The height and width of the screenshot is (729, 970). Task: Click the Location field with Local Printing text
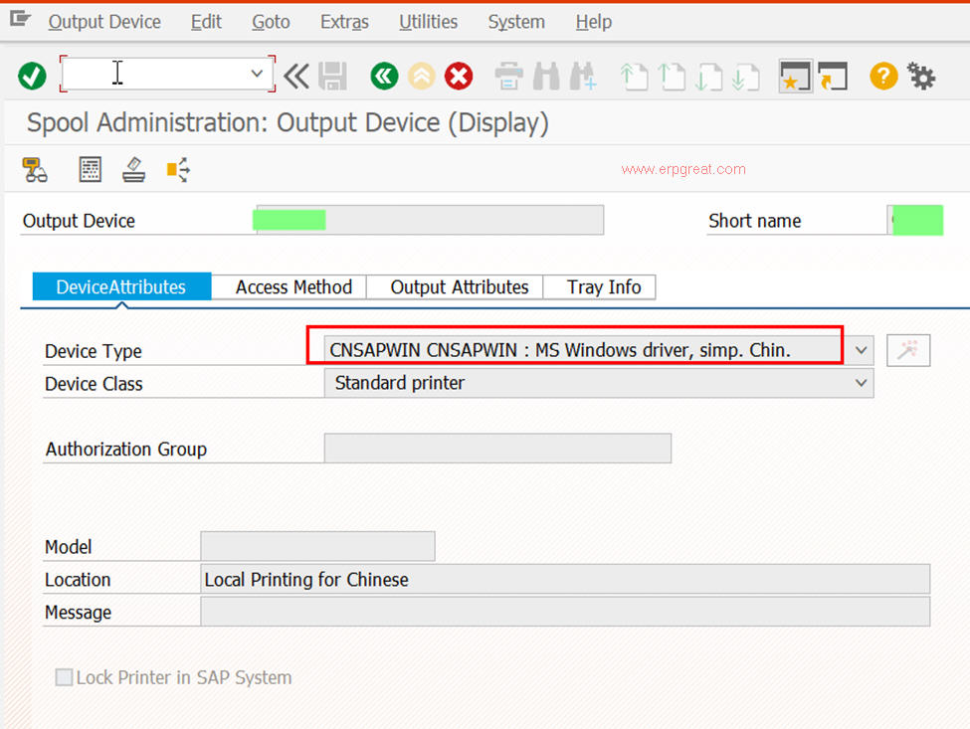(565, 580)
